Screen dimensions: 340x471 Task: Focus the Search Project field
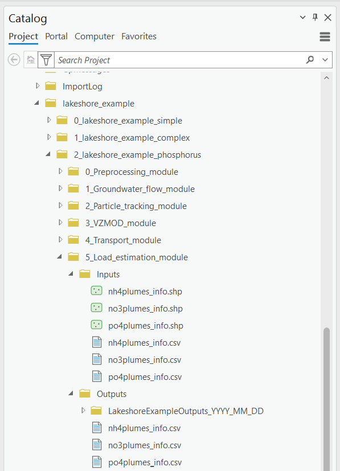click(x=180, y=60)
